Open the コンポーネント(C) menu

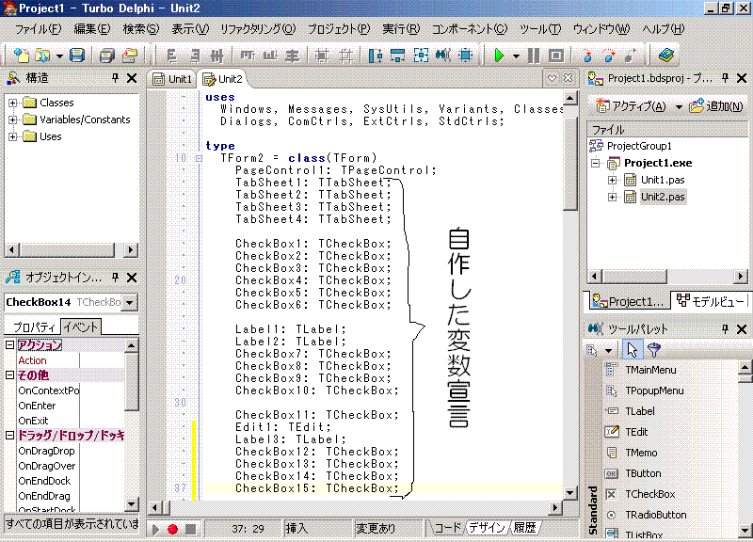pyautogui.click(x=470, y=29)
